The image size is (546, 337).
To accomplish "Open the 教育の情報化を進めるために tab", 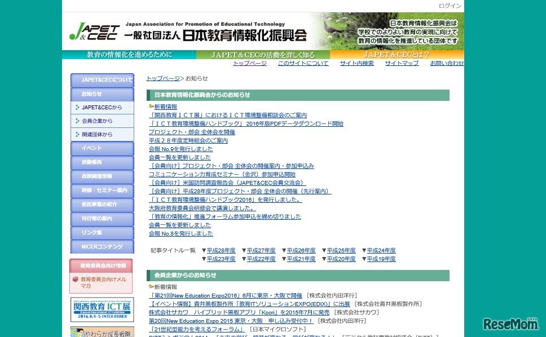I will (x=129, y=55).
